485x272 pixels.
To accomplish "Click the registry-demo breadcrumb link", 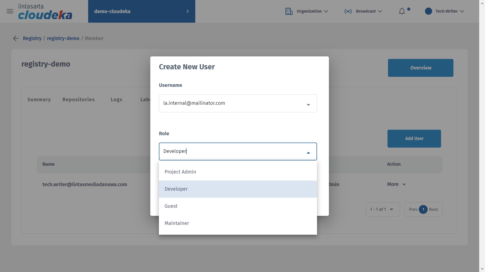I will [x=63, y=38].
